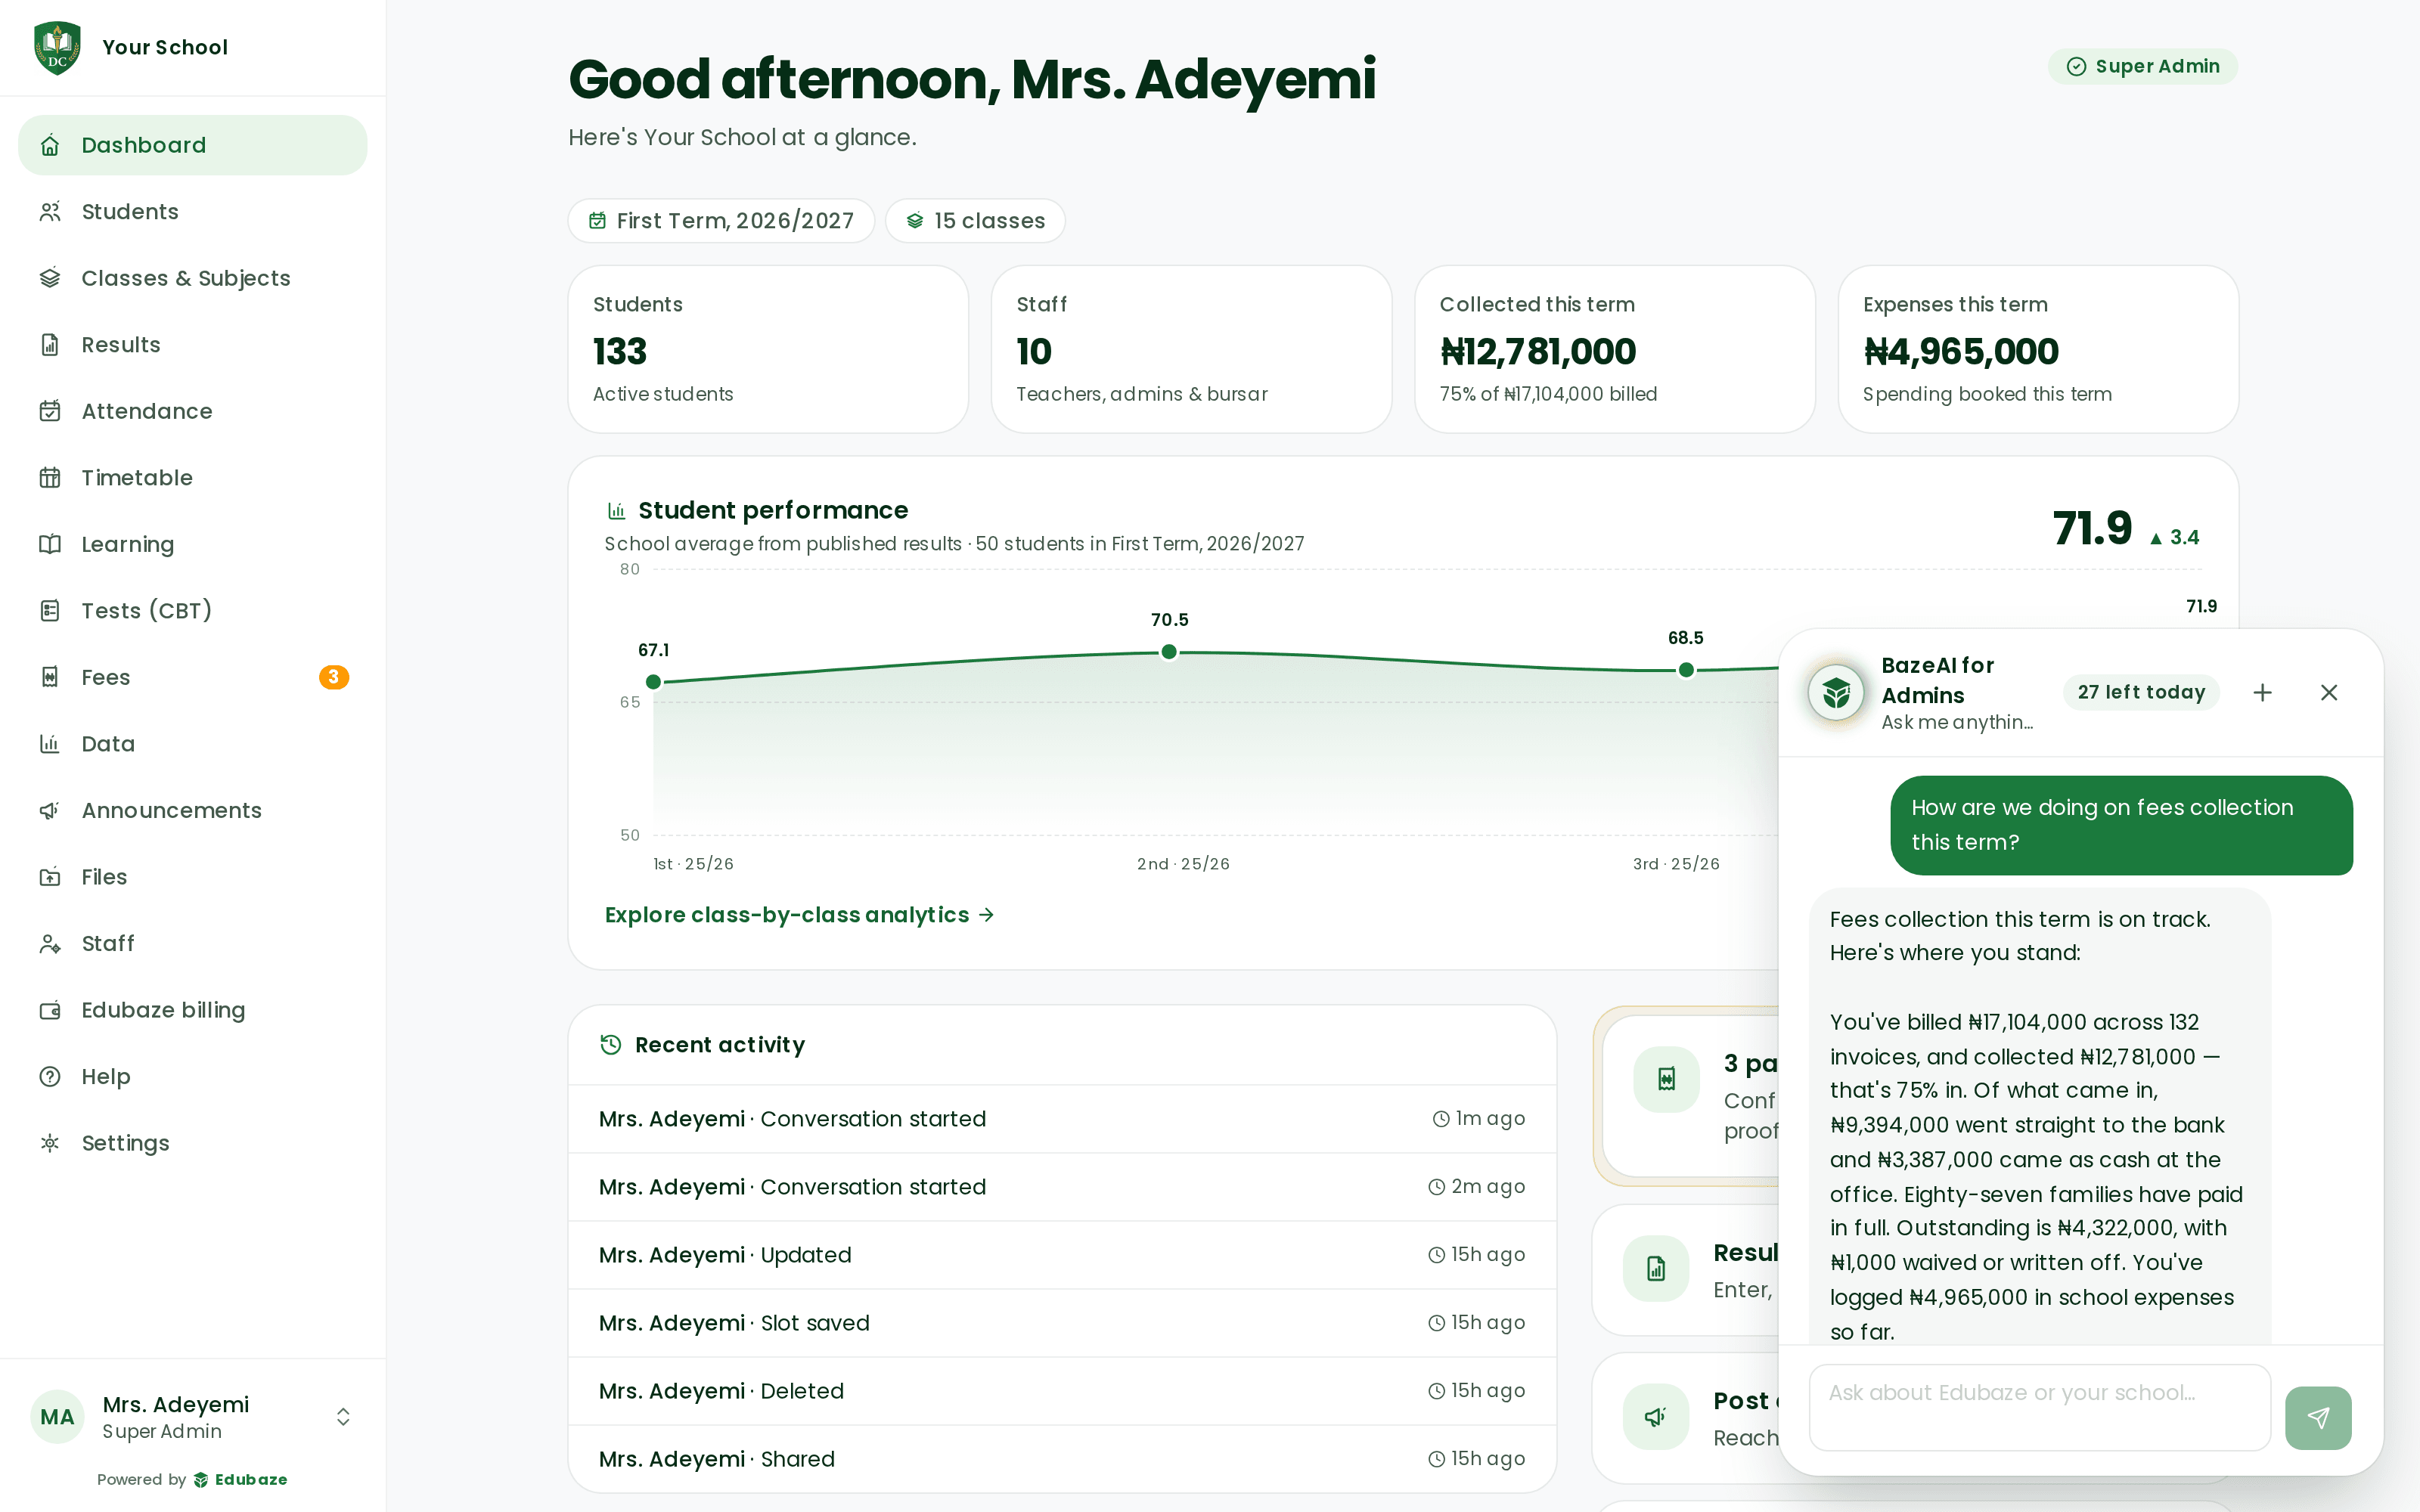Viewport: 2420px width, 1512px height.
Task: Click the 67.1 chart data point
Action: (x=653, y=682)
